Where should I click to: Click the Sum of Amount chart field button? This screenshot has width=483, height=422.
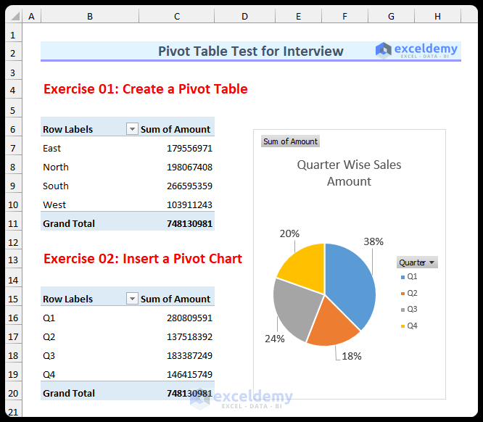[290, 141]
